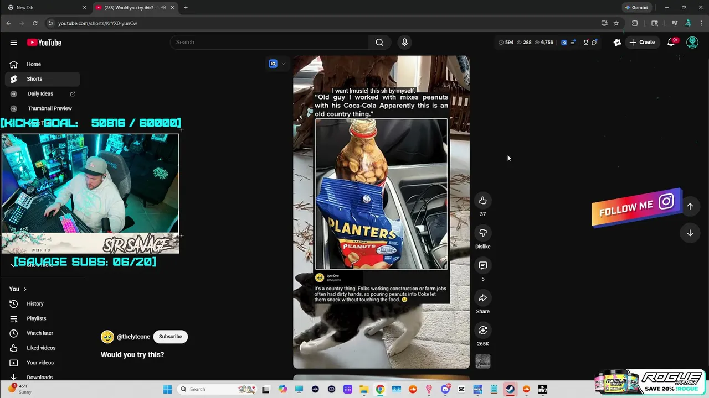Click the weather widget showing 45°F Sunny
709x398 pixels.
(x=20, y=389)
